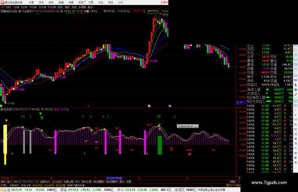Open the 热点 menu
This screenshot has height=192, width=298.
111,2
